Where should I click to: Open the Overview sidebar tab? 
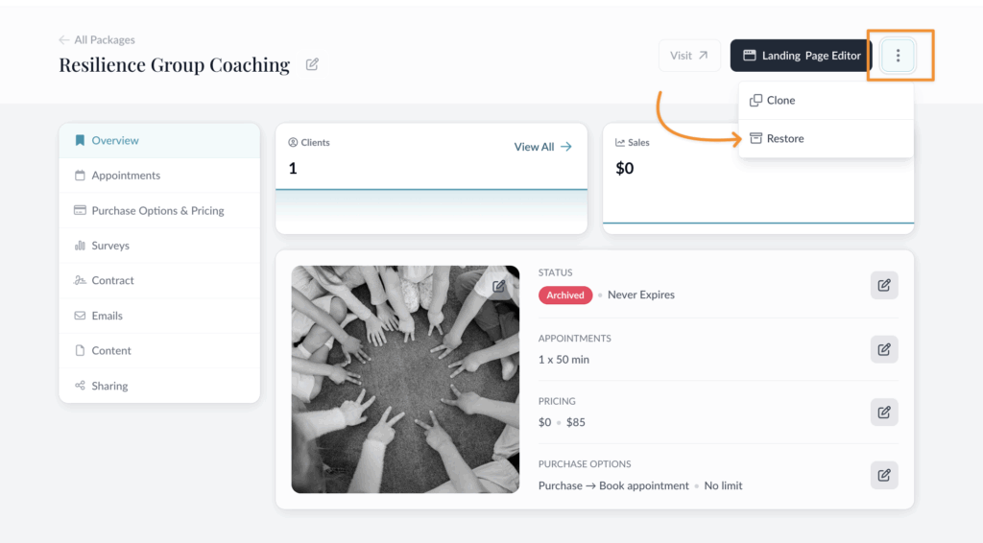(115, 141)
